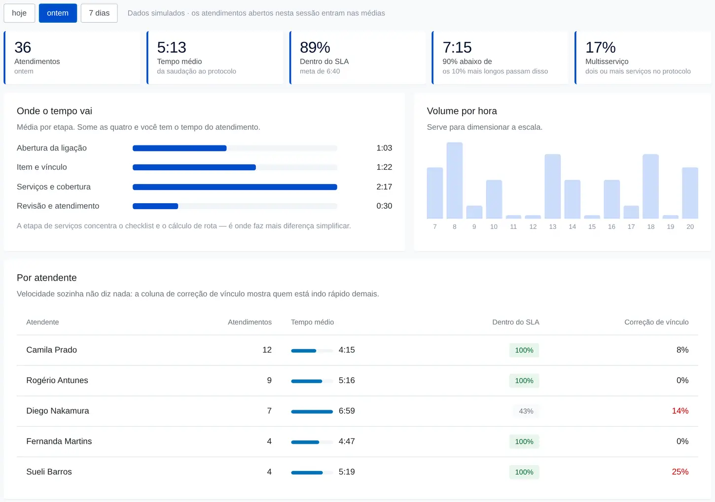Click Diego Nakamura's 14% correction value
This screenshot has height=502, width=715.
point(680,411)
